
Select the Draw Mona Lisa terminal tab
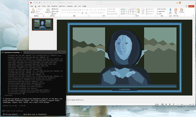point(12,52)
